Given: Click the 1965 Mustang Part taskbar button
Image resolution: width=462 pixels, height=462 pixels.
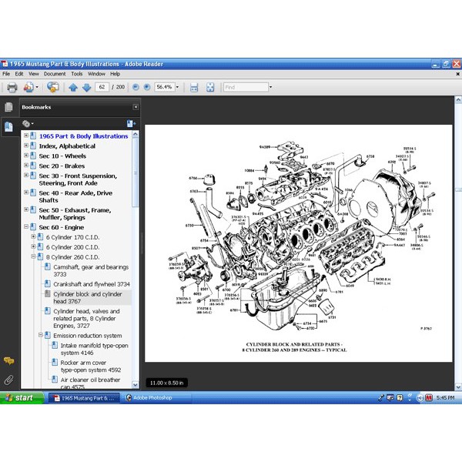Looking at the screenshot, I should [x=84, y=398].
